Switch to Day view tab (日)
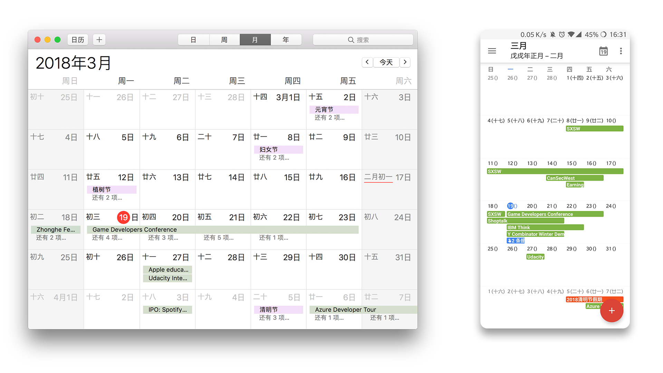This screenshot has height=373, width=663. [x=193, y=40]
